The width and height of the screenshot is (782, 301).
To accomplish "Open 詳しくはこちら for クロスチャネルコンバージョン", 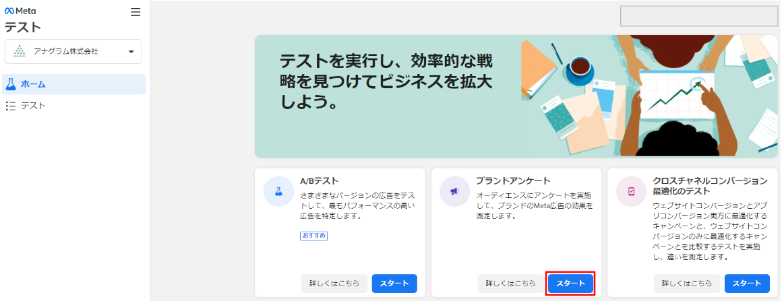I will [x=687, y=283].
